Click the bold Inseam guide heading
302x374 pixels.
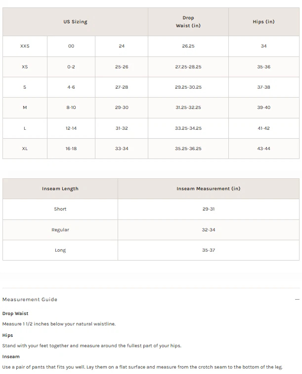11,357
